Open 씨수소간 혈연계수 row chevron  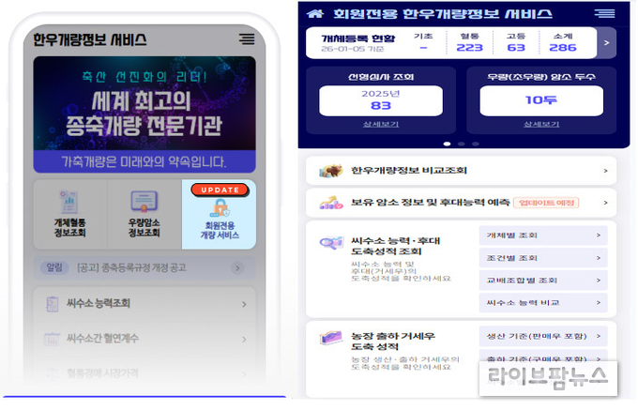[244, 340]
